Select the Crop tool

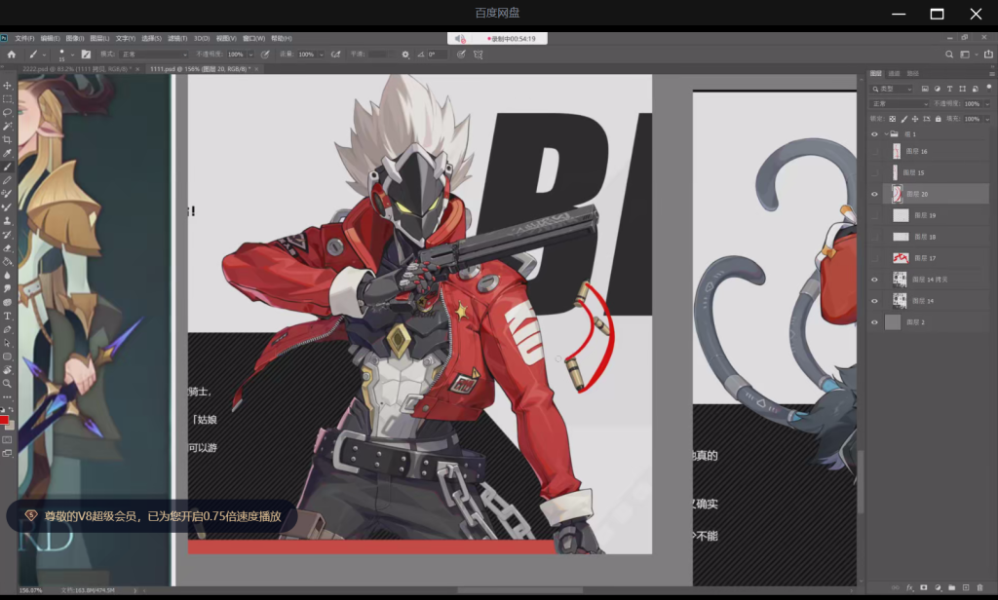[7, 139]
